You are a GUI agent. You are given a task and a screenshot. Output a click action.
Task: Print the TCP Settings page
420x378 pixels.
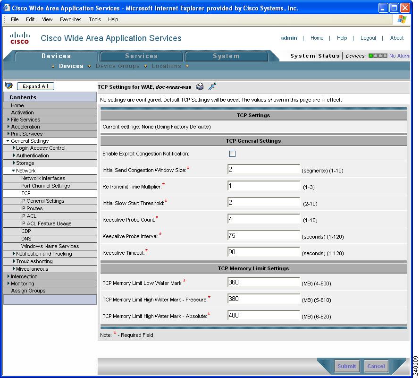(x=200, y=86)
